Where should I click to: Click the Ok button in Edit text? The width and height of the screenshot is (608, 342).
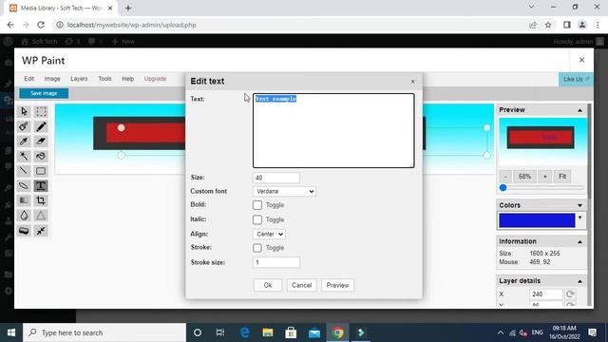[x=268, y=285]
